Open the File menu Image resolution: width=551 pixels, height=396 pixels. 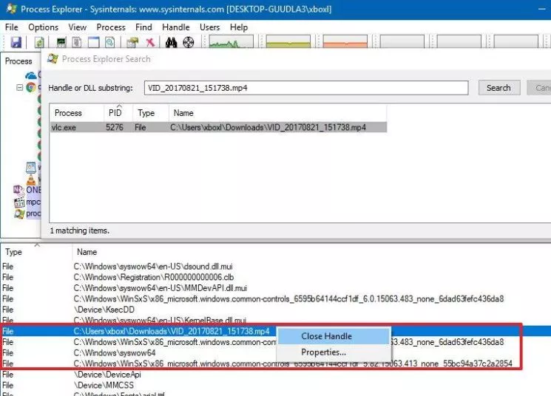coord(12,27)
